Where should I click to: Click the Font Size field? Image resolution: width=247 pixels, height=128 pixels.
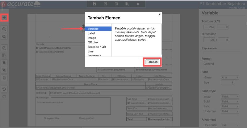click(x=228, y=82)
